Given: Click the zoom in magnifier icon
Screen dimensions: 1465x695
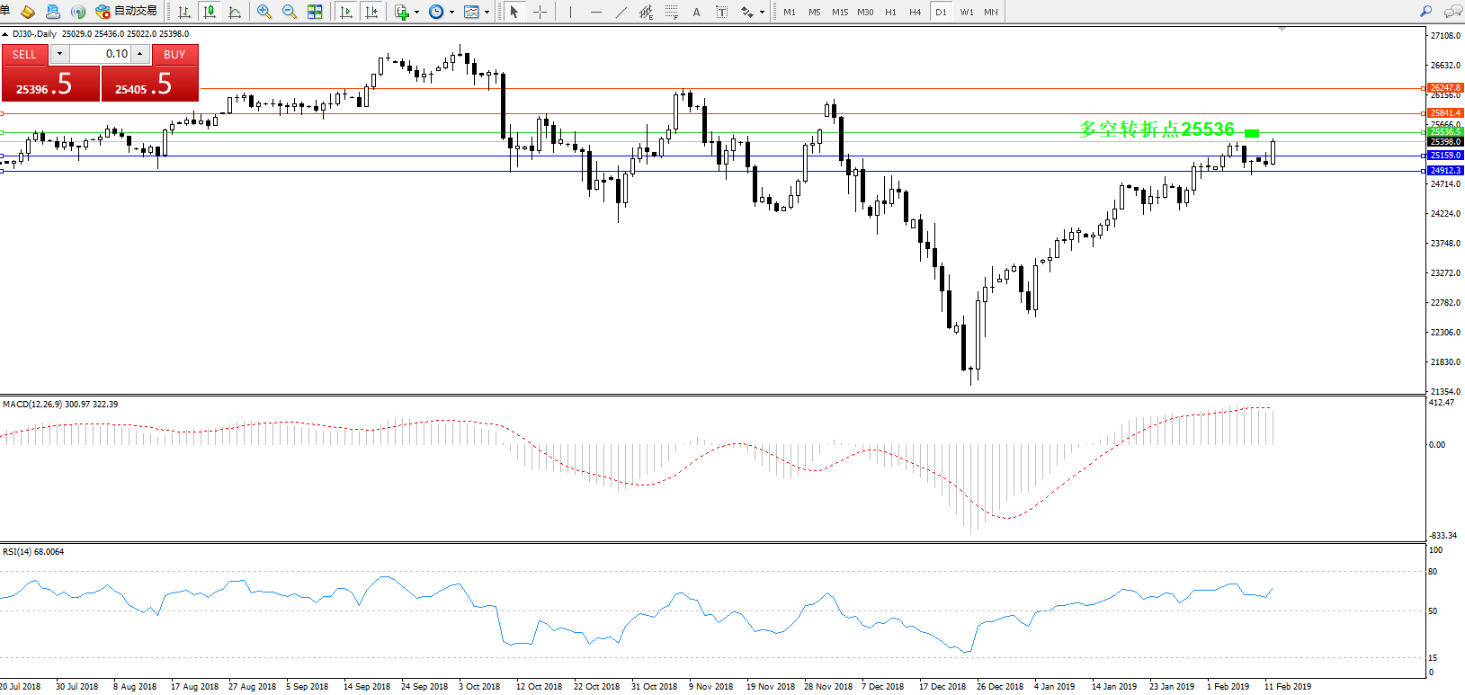Looking at the screenshot, I should pos(264,12).
